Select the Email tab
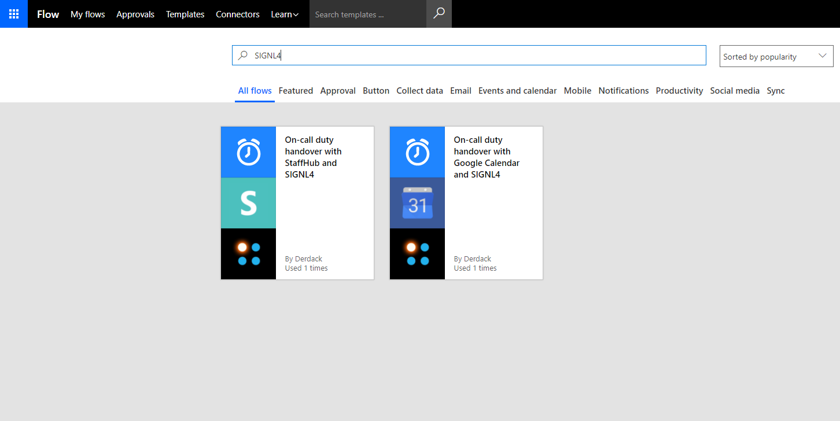The image size is (840, 421). point(460,91)
